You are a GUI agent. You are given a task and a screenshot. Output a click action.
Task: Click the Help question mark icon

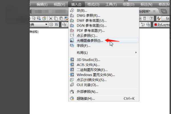(151, 18)
